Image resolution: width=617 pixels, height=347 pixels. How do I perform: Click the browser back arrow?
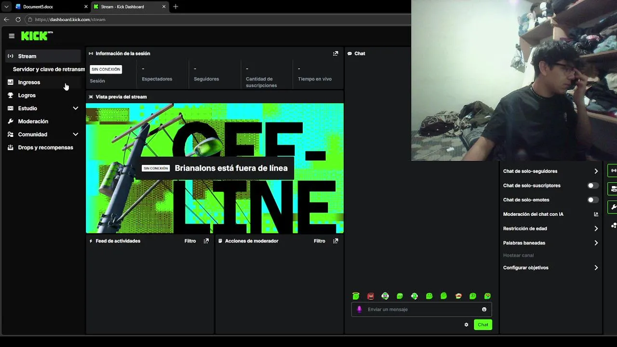tap(6, 20)
